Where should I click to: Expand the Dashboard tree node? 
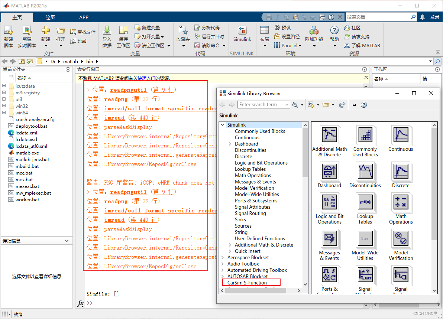(x=230, y=144)
